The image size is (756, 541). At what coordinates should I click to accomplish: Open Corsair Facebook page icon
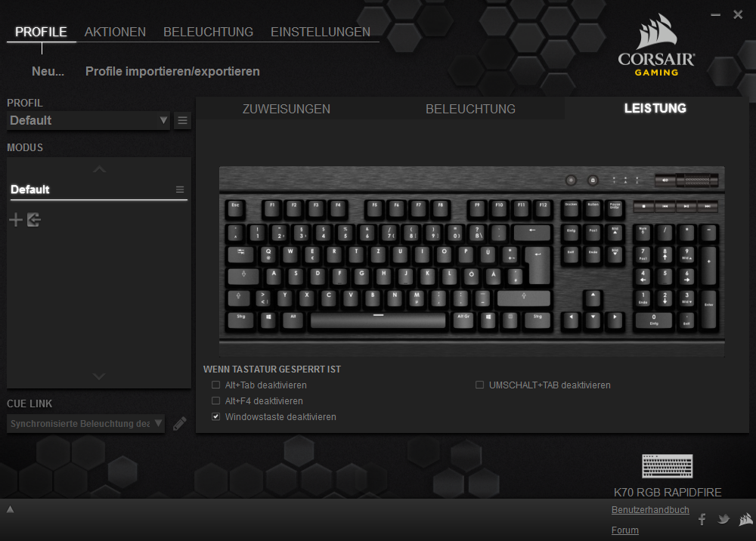pos(702,519)
